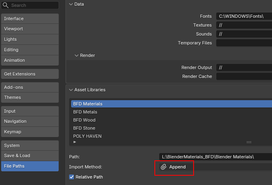The height and width of the screenshot is (185, 272).
Task: Click the asset list resize grip dots
Action: [249, 142]
